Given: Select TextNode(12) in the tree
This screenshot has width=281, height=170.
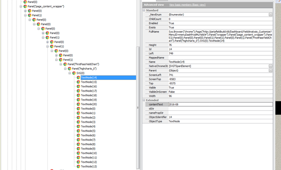Looking at the screenshot, I should coord(89,162).
